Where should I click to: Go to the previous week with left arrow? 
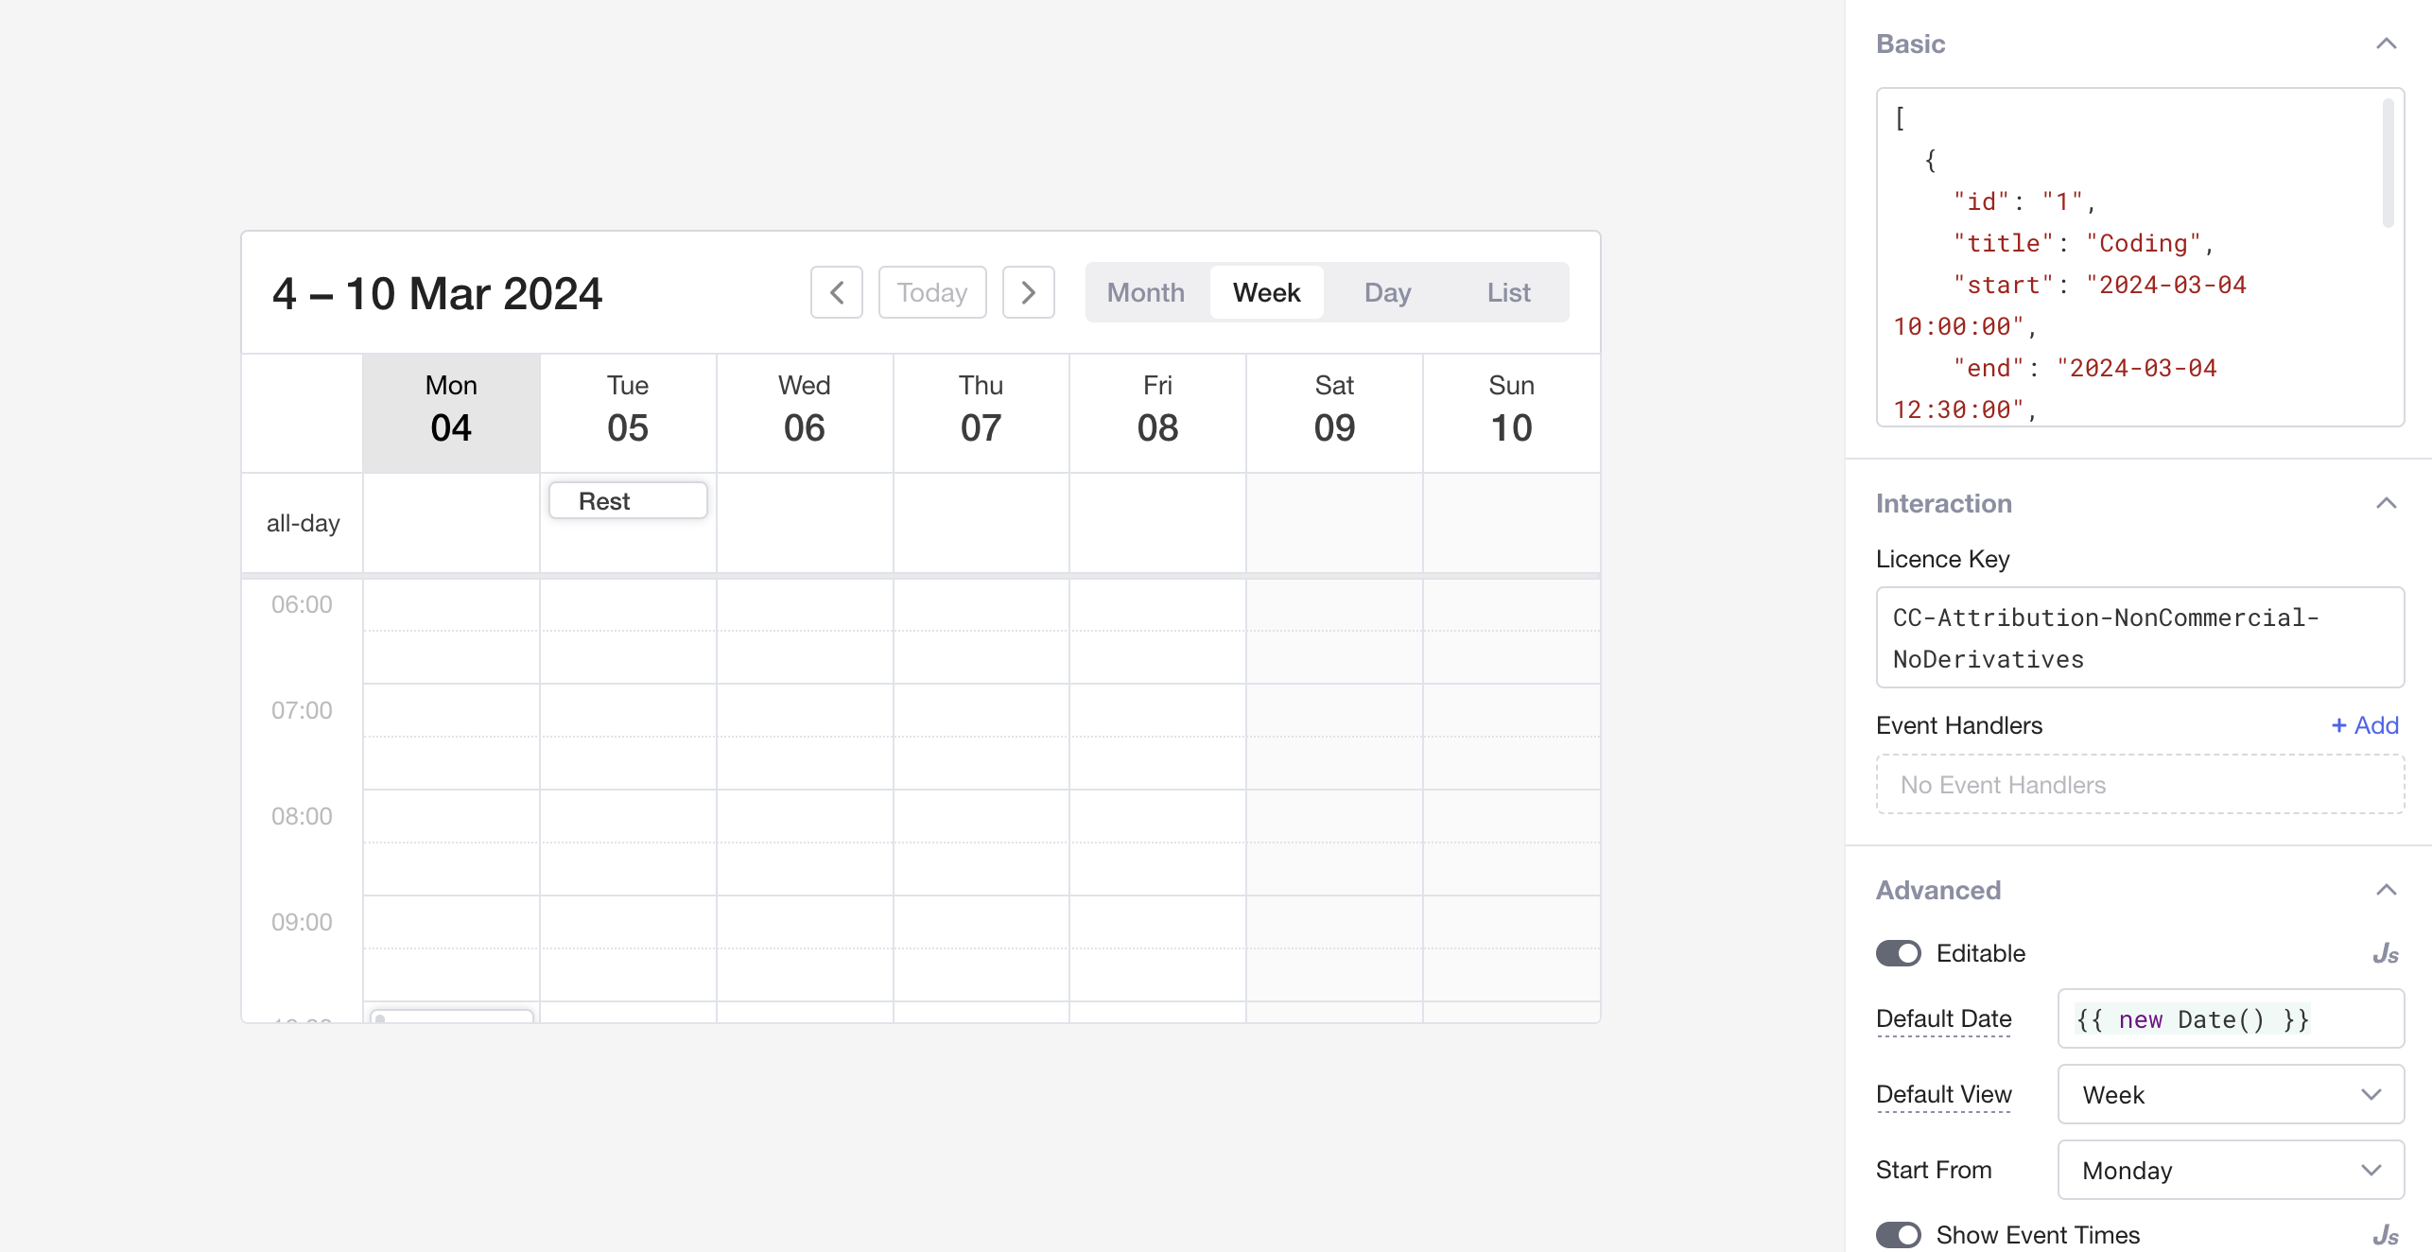[x=836, y=292]
